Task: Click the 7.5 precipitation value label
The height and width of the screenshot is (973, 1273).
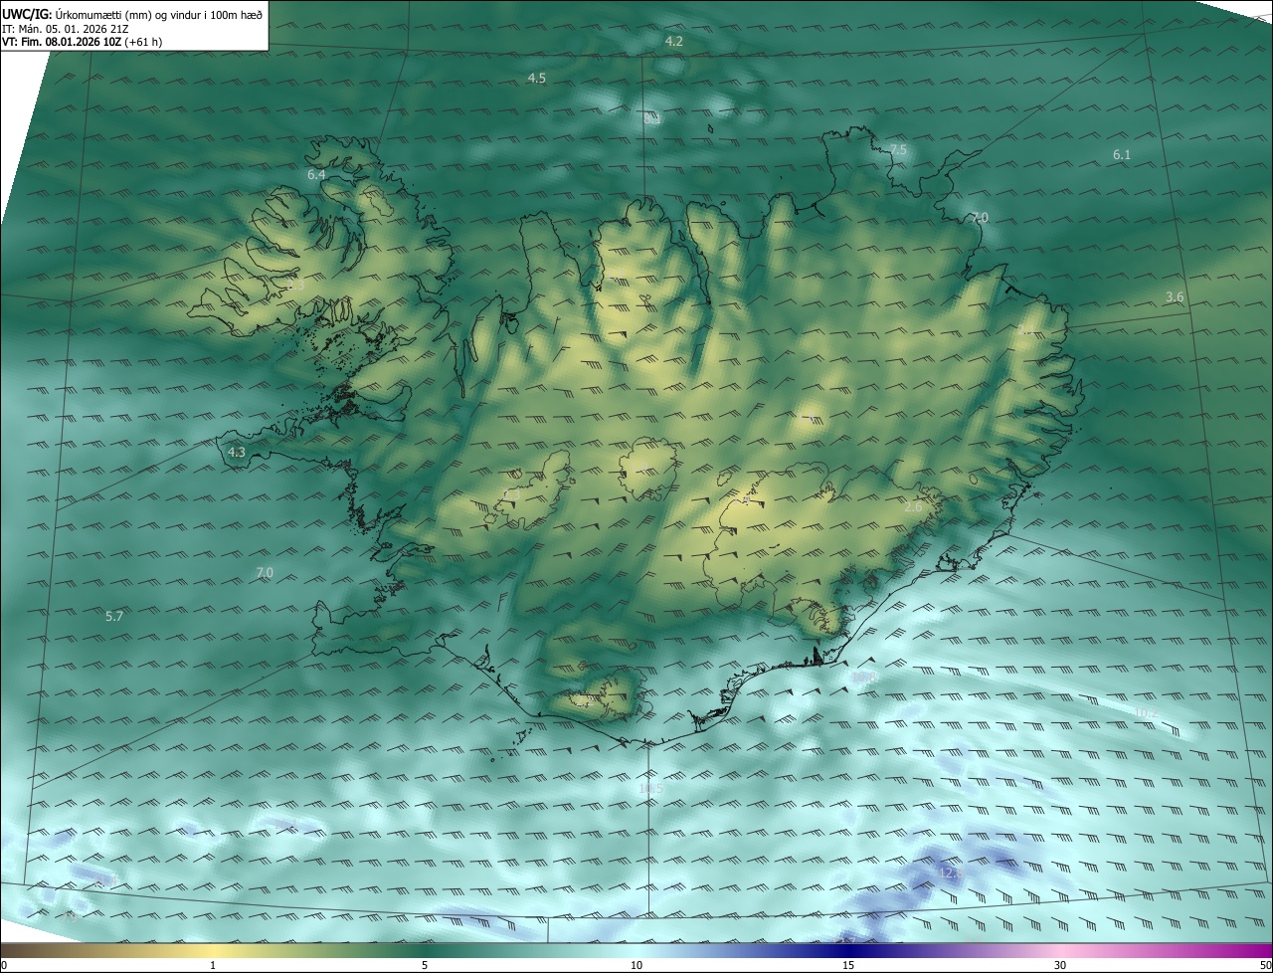Action: point(898,150)
